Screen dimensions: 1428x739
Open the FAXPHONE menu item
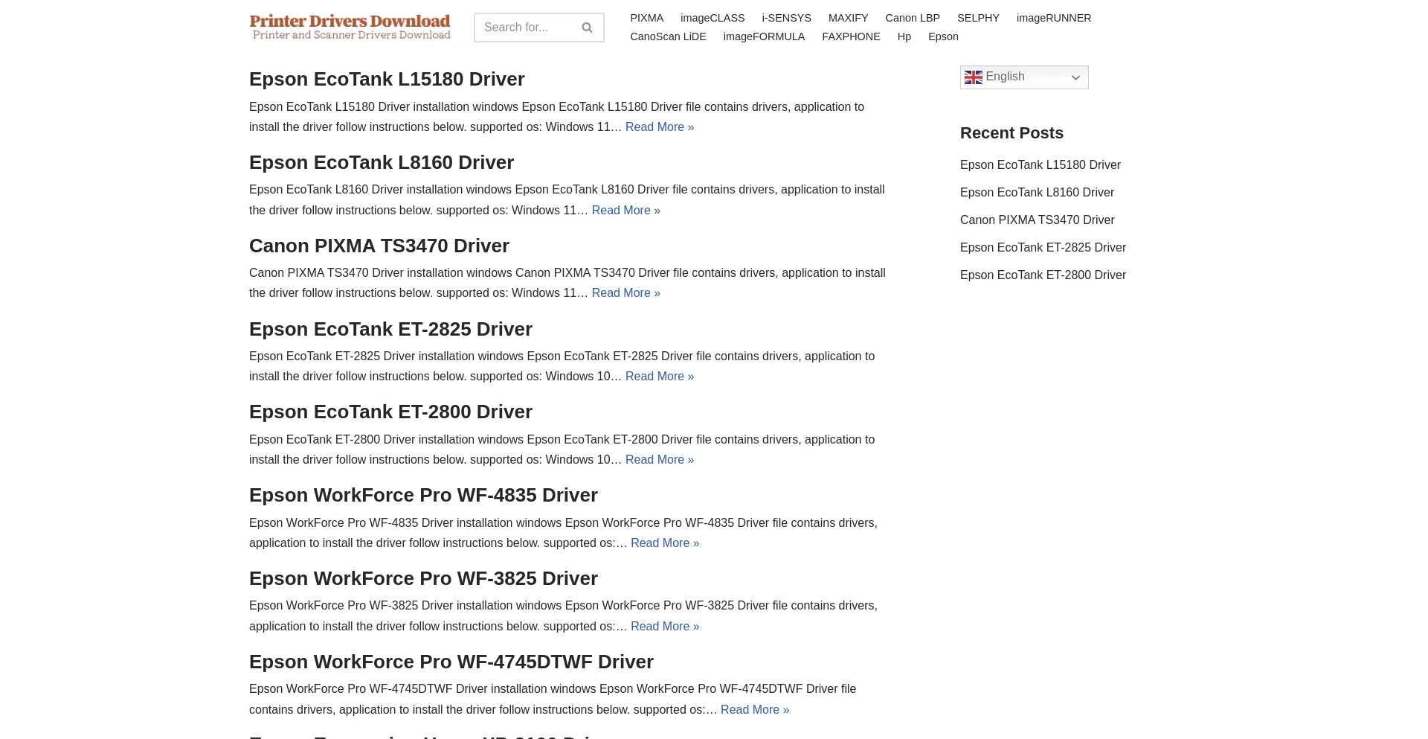click(851, 36)
